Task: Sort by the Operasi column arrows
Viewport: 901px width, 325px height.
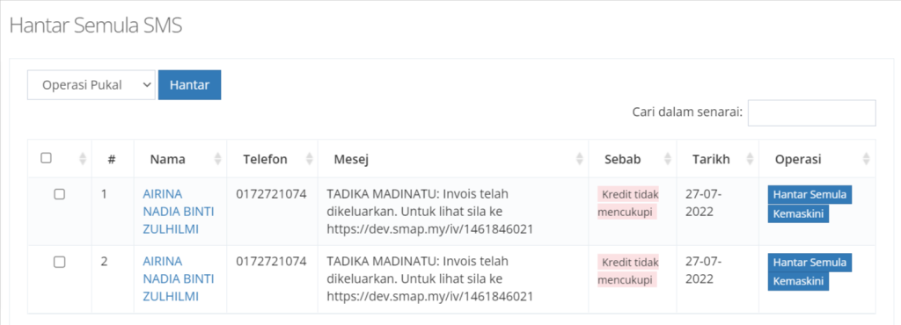Action: (x=867, y=159)
